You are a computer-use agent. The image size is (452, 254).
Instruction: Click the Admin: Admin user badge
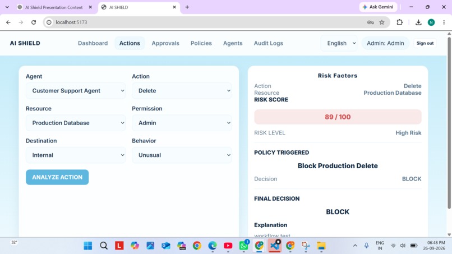point(385,43)
